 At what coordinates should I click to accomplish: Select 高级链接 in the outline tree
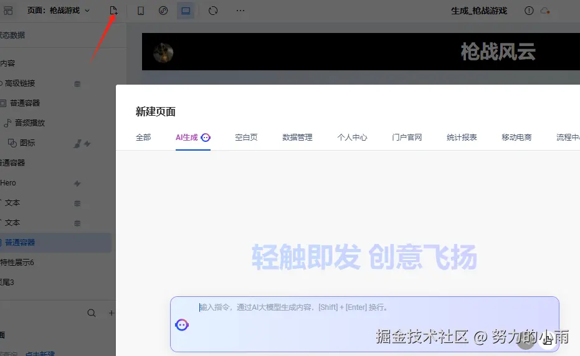[x=19, y=83]
